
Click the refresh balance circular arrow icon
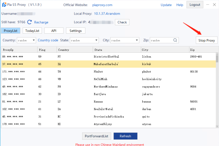pos(30,22)
